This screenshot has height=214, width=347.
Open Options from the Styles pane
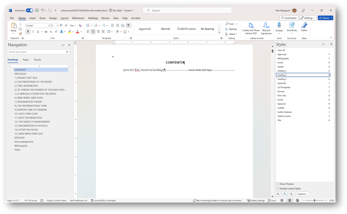pyautogui.click(x=302, y=194)
